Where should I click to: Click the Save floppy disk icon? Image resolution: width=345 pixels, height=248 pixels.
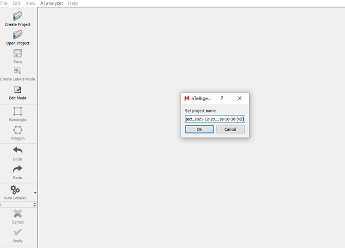tap(18, 54)
